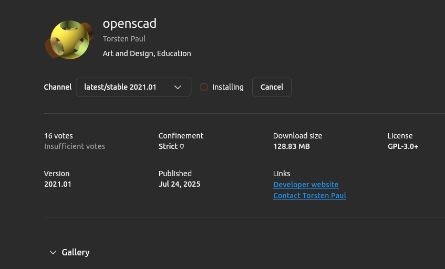The width and height of the screenshot is (445, 269).
Task: Click the 16 votes rating label
Action: click(x=58, y=136)
